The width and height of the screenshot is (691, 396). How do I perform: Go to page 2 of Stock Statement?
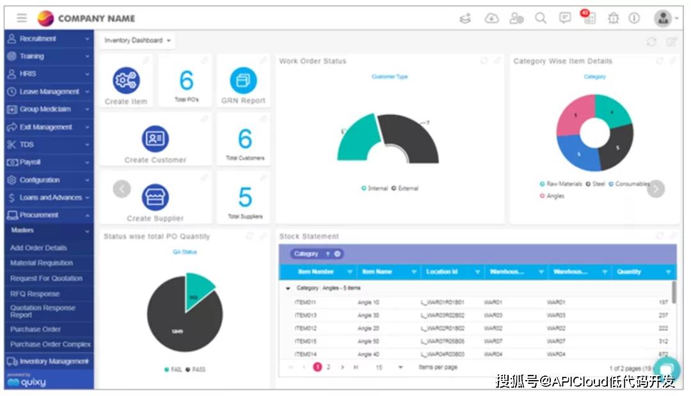(x=328, y=367)
